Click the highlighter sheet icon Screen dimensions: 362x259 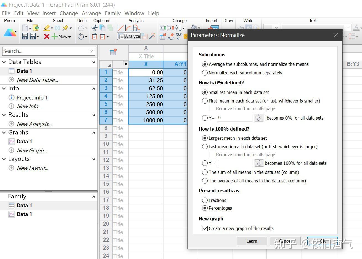tap(47, 28)
